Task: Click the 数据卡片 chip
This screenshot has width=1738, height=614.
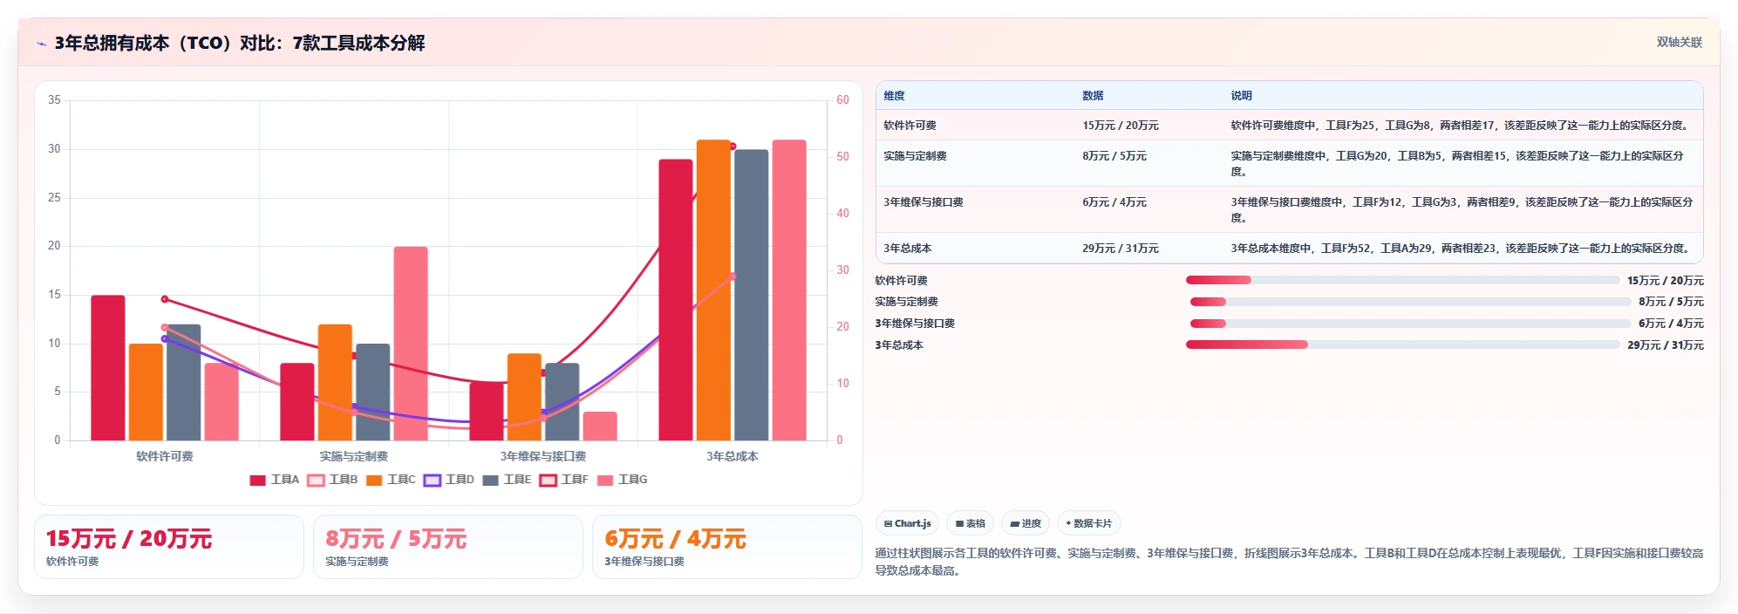Action: tap(1088, 523)
